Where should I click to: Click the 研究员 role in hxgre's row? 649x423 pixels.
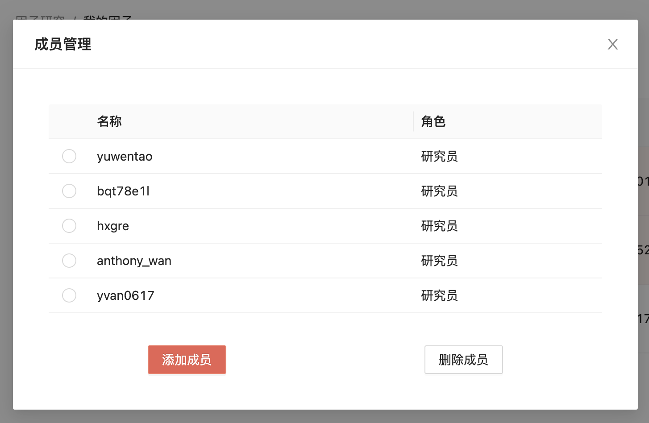click(x=439, y=226)
